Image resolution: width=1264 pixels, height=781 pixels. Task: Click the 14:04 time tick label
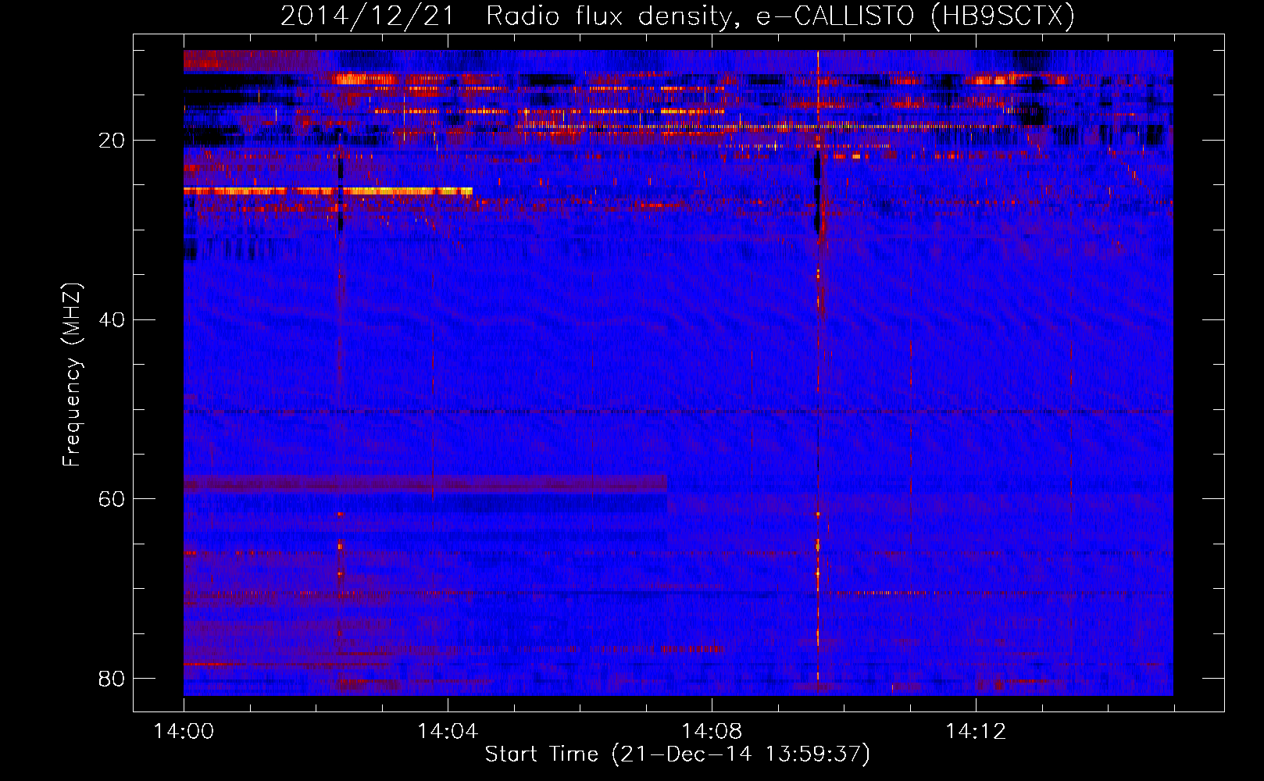click(x=448, y=732)
